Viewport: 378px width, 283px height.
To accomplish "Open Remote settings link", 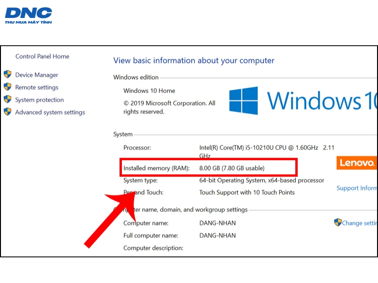I will pyautogui.click(x=37, y=87).
